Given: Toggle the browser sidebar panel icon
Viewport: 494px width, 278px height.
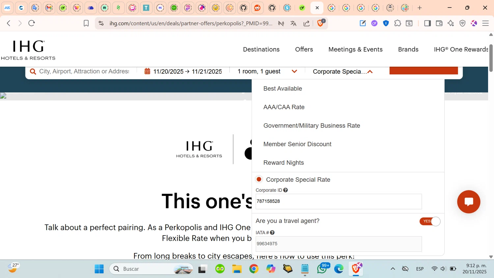Looking at the screenshot, I should (427, 23).
